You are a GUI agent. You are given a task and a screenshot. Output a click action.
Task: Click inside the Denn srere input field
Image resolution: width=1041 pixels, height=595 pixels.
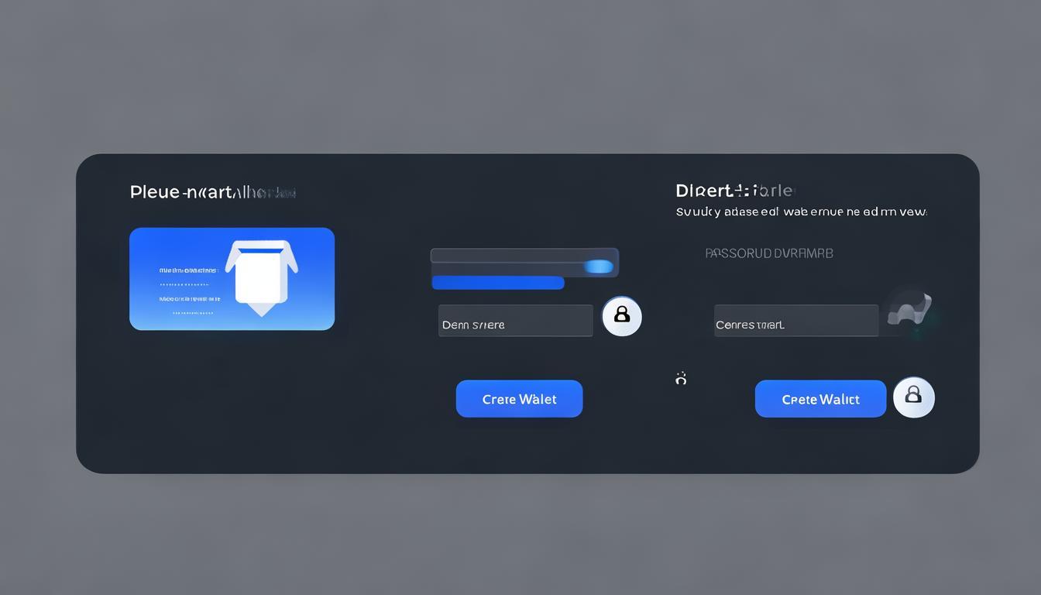pyautogui.click(x=515, y=321)
